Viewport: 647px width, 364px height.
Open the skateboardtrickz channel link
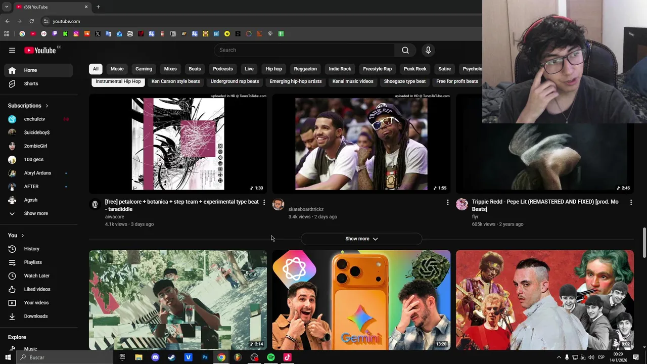[x=306, y=209]
